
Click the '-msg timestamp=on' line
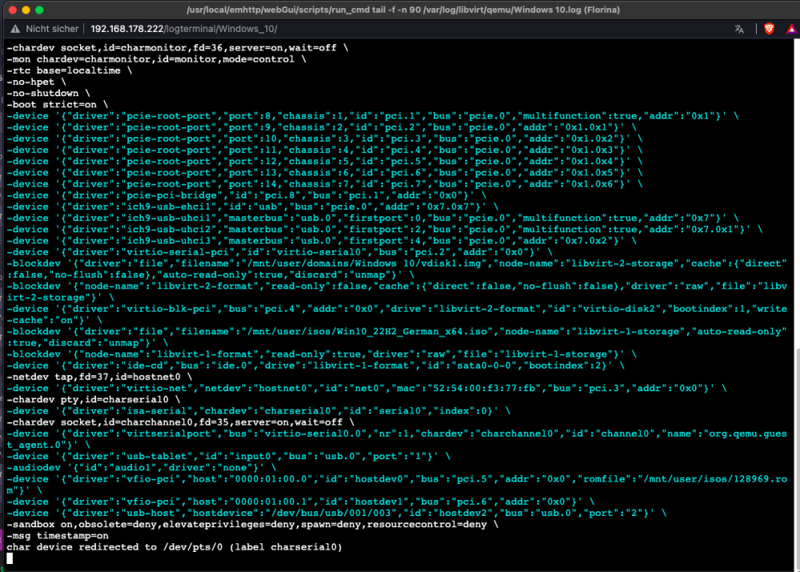(x=57, y=536)
